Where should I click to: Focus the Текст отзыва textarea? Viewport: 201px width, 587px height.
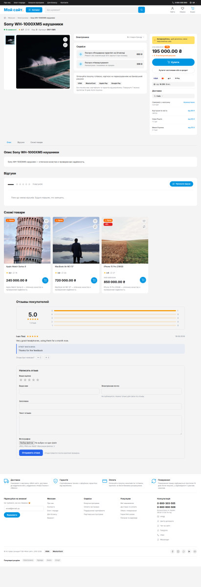pyautogui.click(x=100, y=425)
